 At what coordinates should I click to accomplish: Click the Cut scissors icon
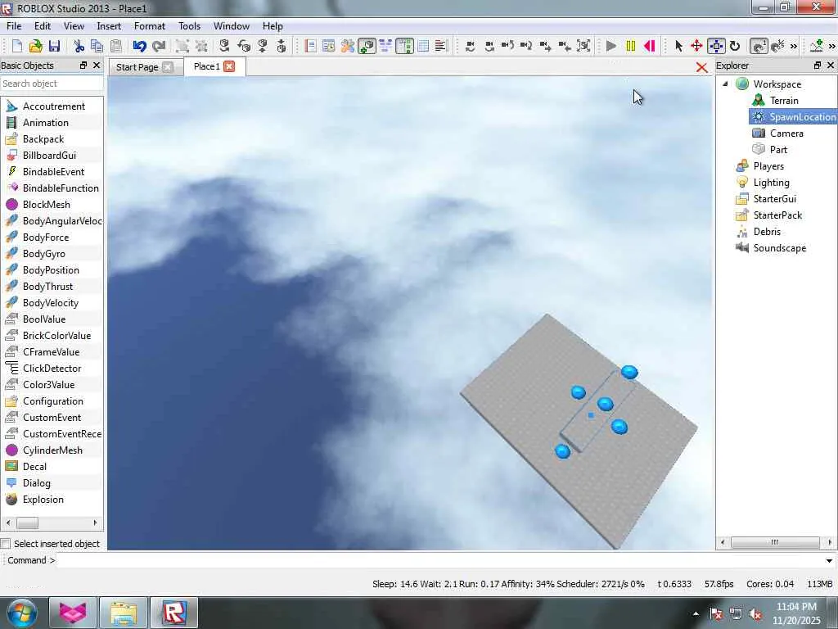[x=79, y=46]
